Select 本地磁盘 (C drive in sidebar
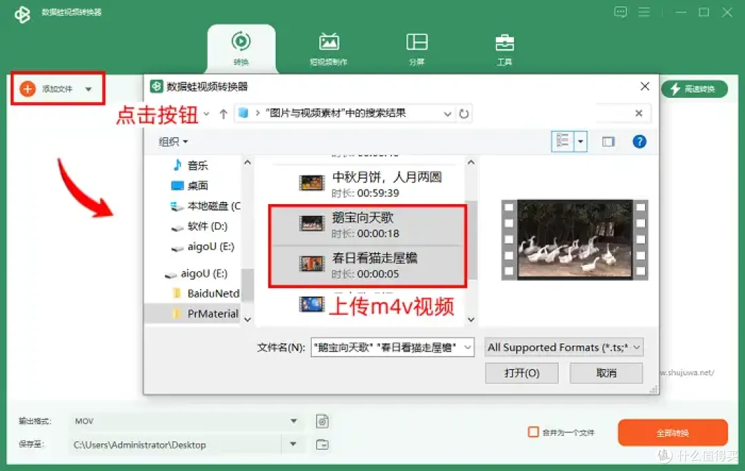Image resolution: width=745 pixels, height=471 pixels. tap(206, 206)
